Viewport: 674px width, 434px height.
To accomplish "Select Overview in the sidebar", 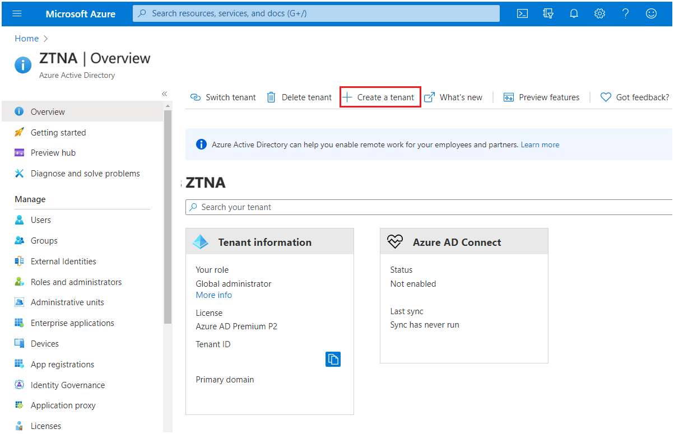I will click(82, 112).
